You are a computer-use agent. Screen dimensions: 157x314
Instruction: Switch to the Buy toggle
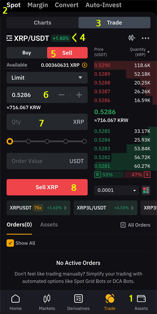click(26, 53)
